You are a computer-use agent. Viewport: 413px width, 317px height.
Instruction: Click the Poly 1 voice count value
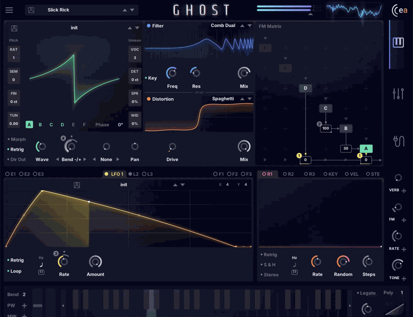pos(402,292)
